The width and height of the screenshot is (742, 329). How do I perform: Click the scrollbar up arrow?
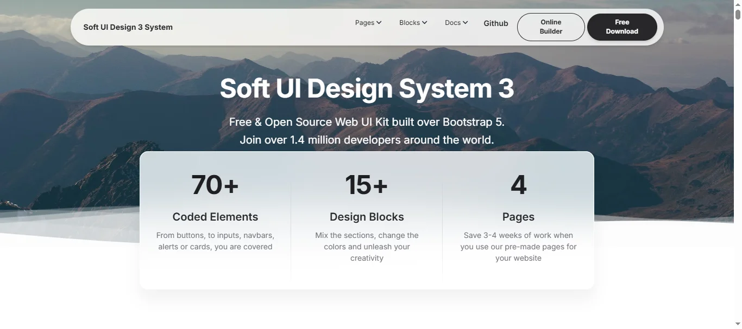tap(738, 4)
